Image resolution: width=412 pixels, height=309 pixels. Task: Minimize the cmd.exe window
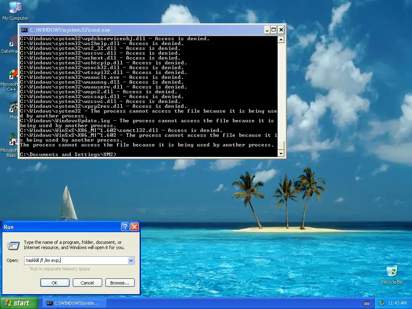[267, 30]
